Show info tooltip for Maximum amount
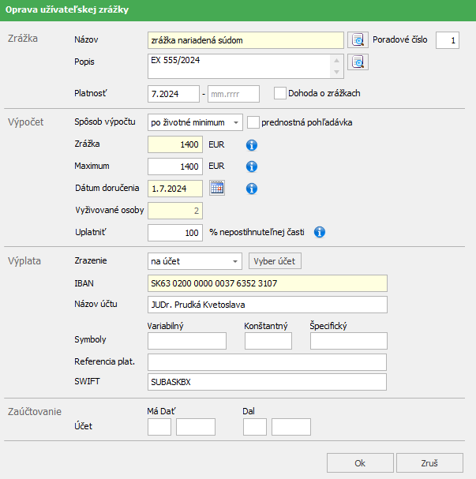476x479 pixels. click(252, 167)
